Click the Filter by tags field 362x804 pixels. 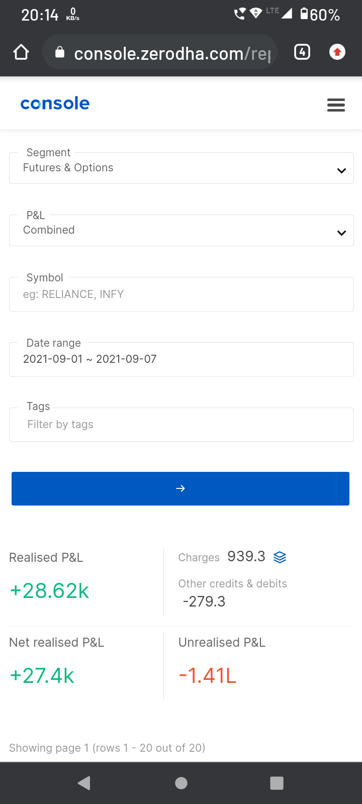coord(181,425)
